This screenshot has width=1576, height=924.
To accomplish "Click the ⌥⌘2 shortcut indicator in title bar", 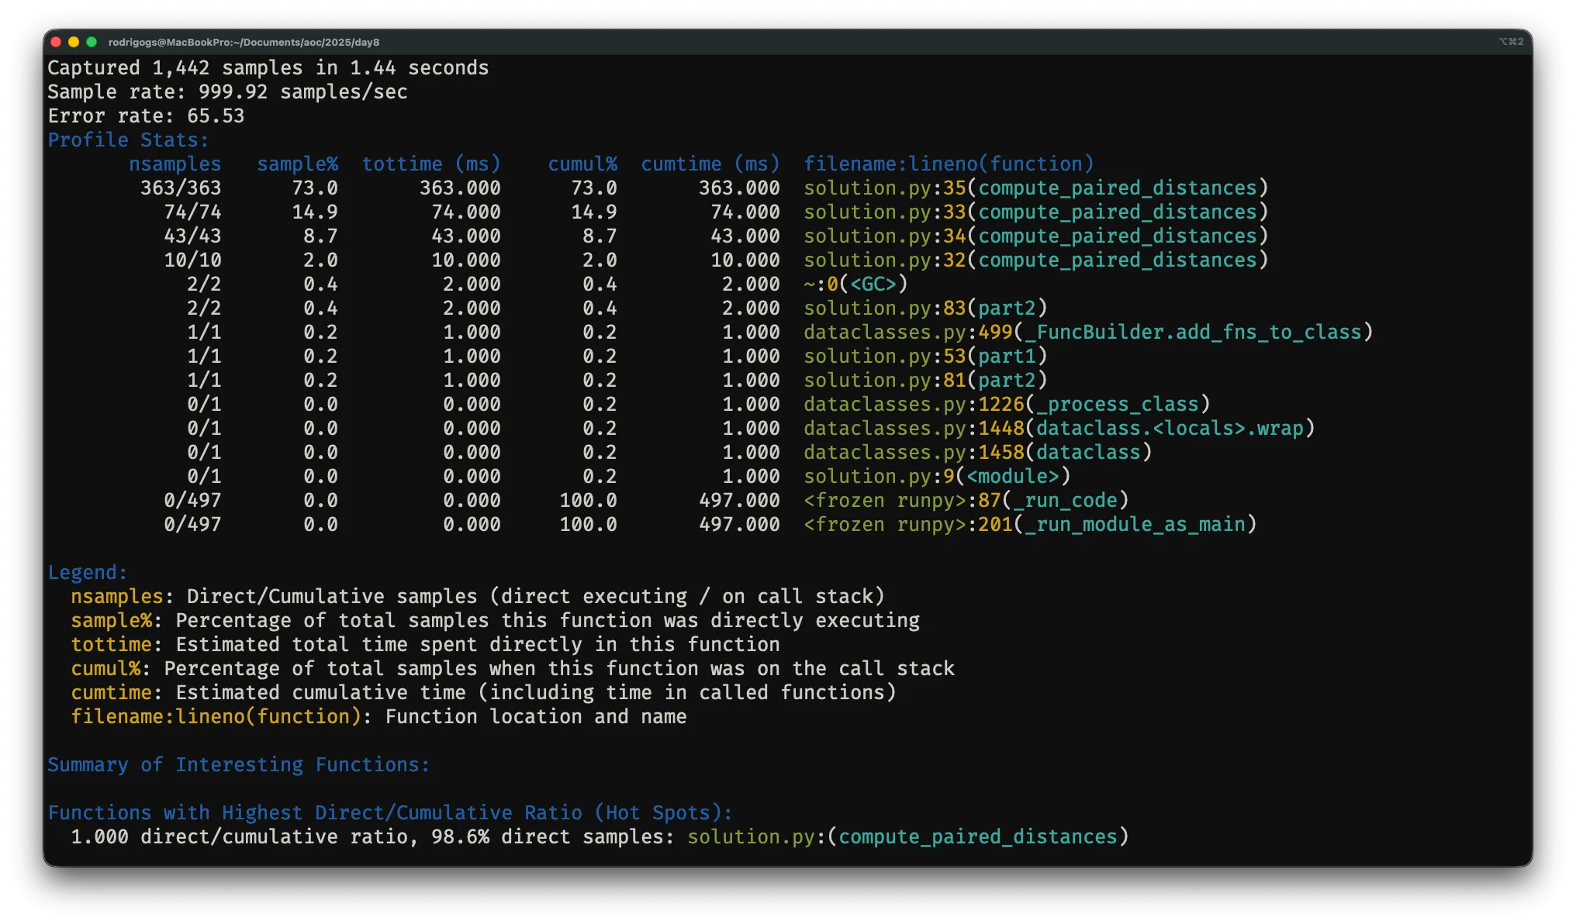I will pos(1511,42).
